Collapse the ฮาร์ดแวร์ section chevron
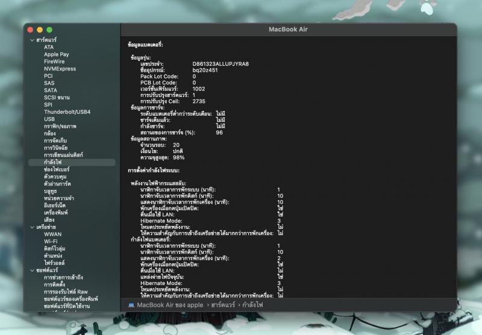This screenshot has height=335, width=482. pos(32,40)
